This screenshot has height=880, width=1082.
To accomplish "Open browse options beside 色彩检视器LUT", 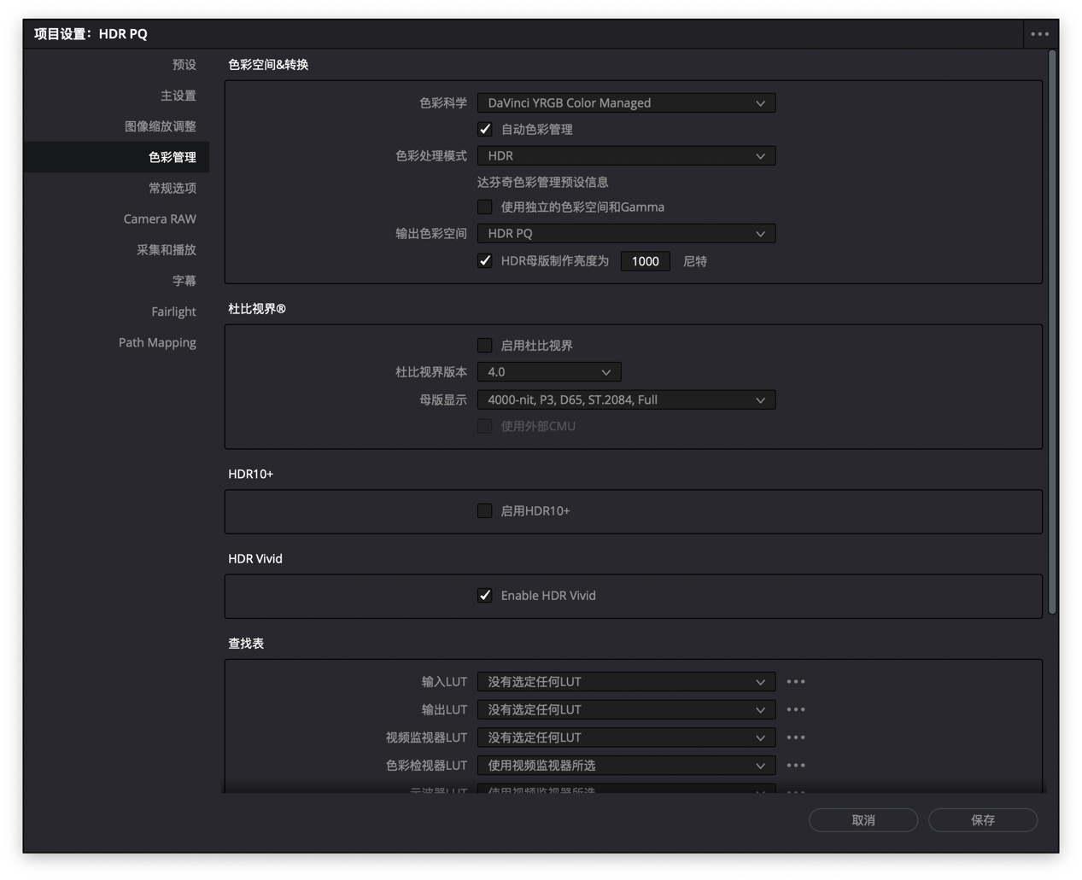I will (x=795, y=765).
